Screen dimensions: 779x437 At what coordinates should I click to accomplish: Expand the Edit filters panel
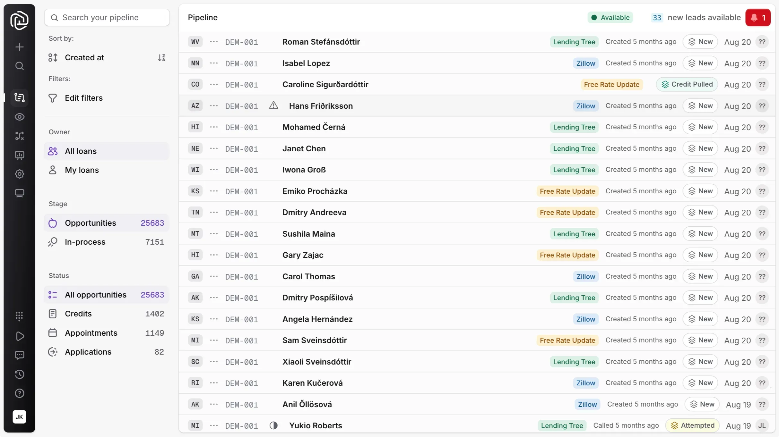(83, 98)
